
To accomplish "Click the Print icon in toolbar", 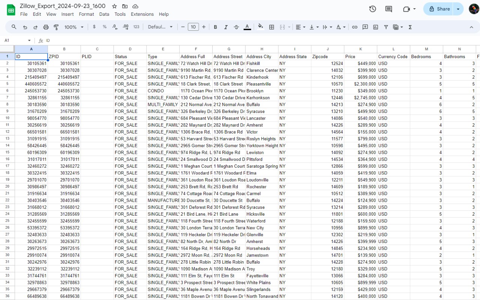I will click(46, 27).
